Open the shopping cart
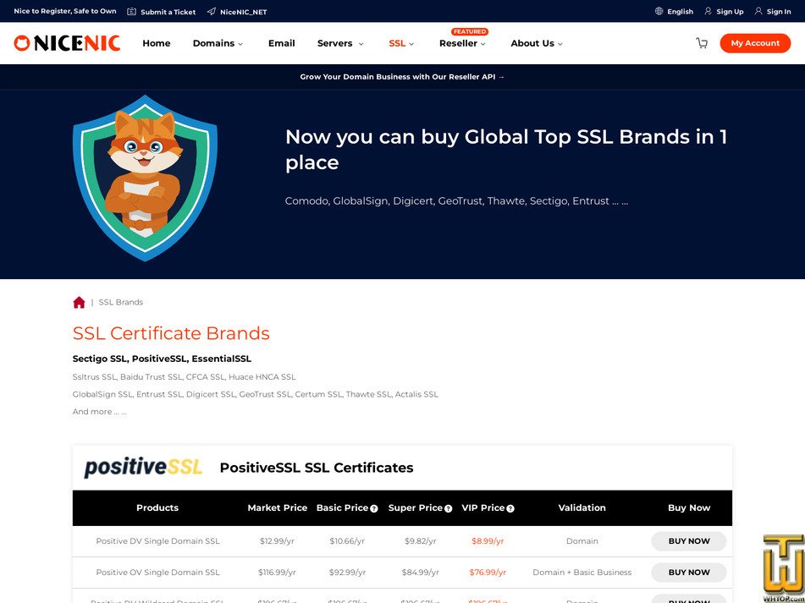Image resolution: width=805 pixels, height=603 pixels. point(702,43)
